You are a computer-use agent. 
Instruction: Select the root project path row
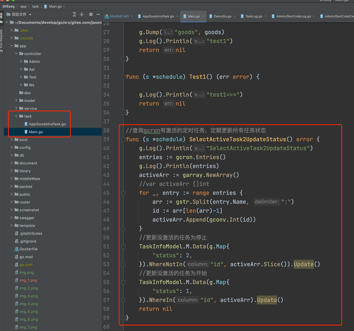pyautogui.click(x=53, y=22)
